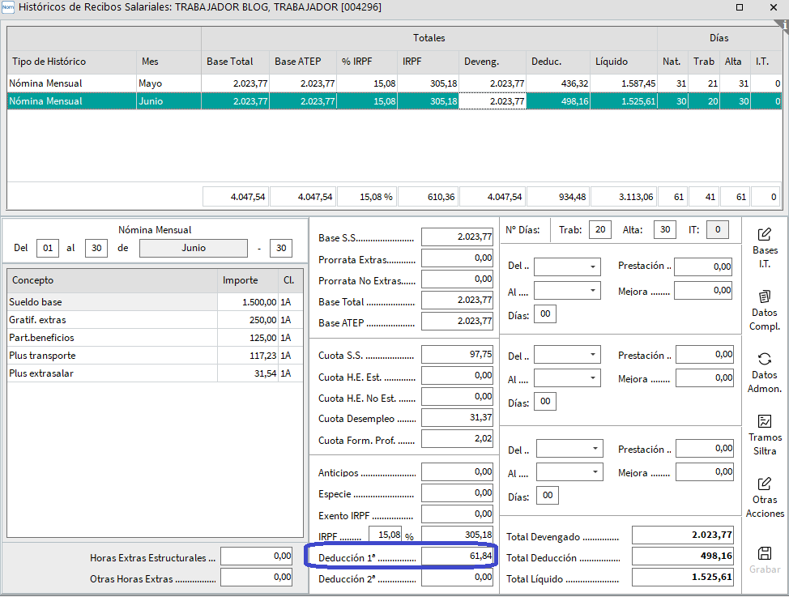Click the Alta days field 30

point(665,229)
